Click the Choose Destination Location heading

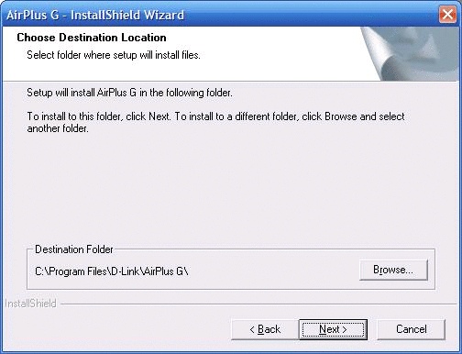coord(92,38)
